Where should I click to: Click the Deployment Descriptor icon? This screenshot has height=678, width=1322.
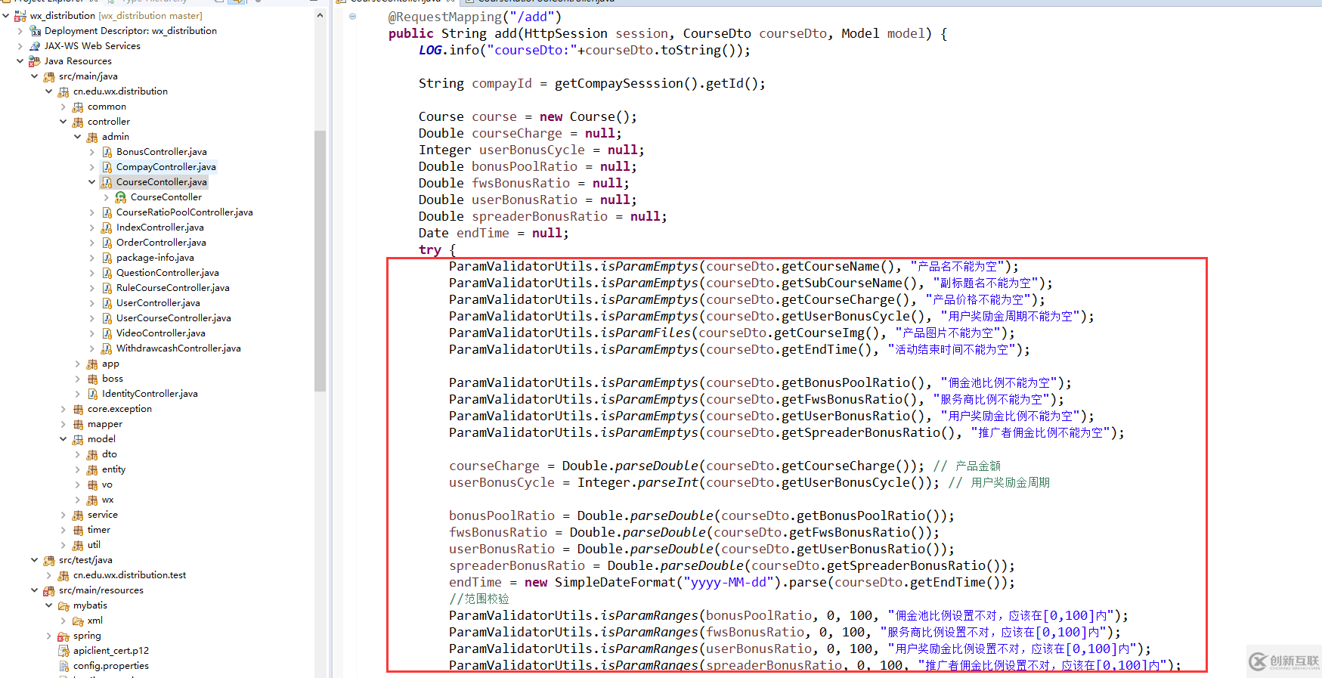click(x=35, y=31)
